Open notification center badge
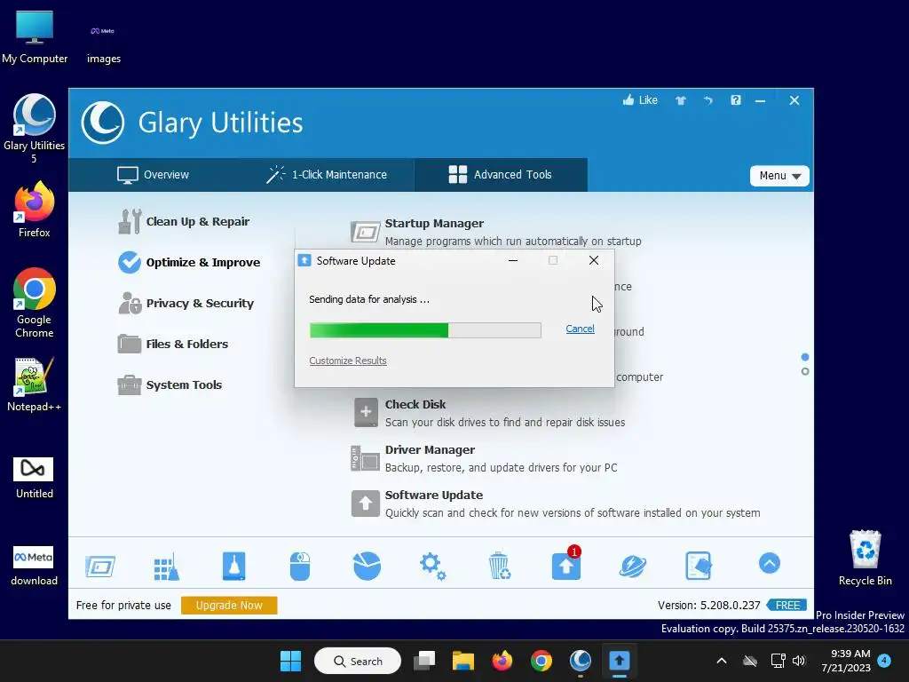This screenshot has width=909, height=682. (884, 661)
